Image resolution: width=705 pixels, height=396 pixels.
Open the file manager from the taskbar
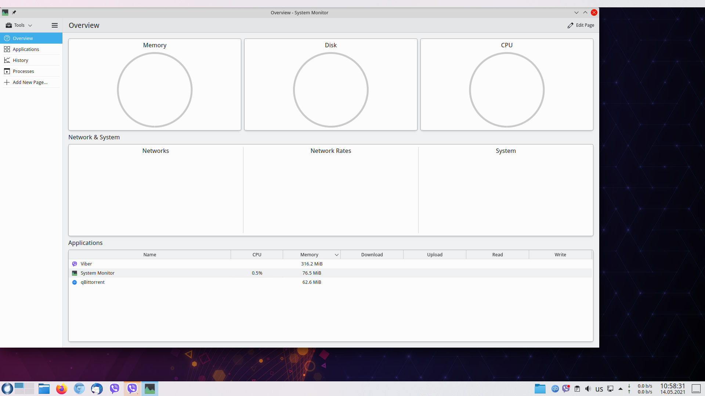(44, 389)
